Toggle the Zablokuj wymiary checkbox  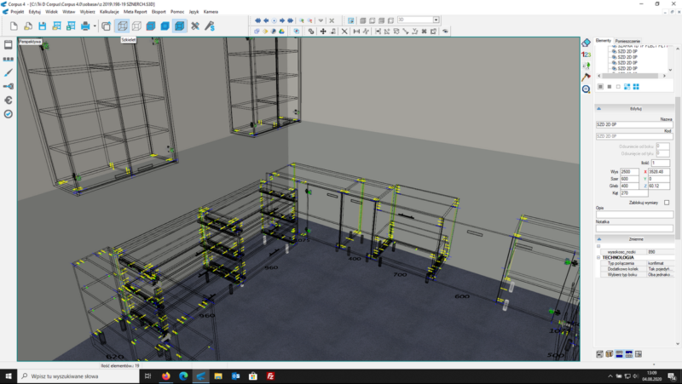(x=667, y=203)
